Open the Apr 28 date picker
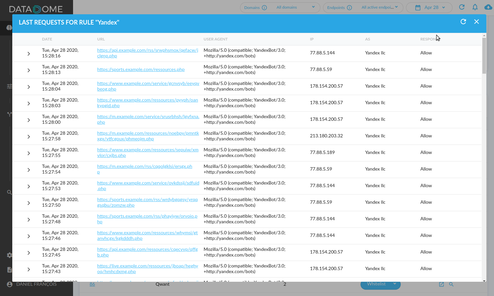494x296 pixels. 429,8
